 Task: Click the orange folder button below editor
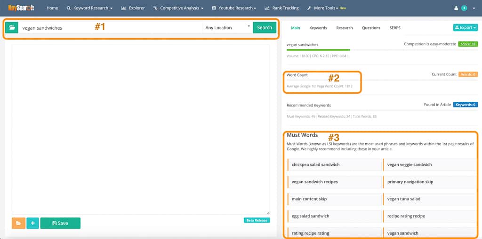18,223
